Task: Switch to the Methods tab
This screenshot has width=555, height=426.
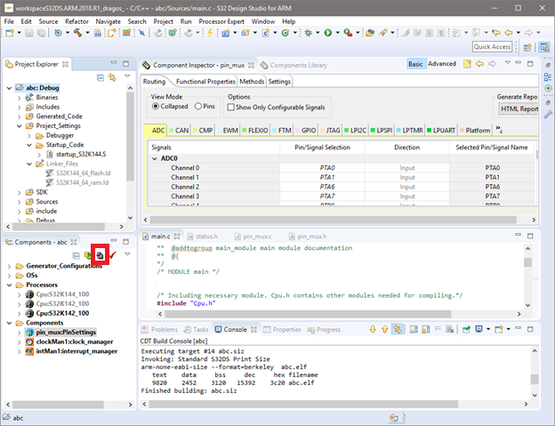Action: [252, 82]
